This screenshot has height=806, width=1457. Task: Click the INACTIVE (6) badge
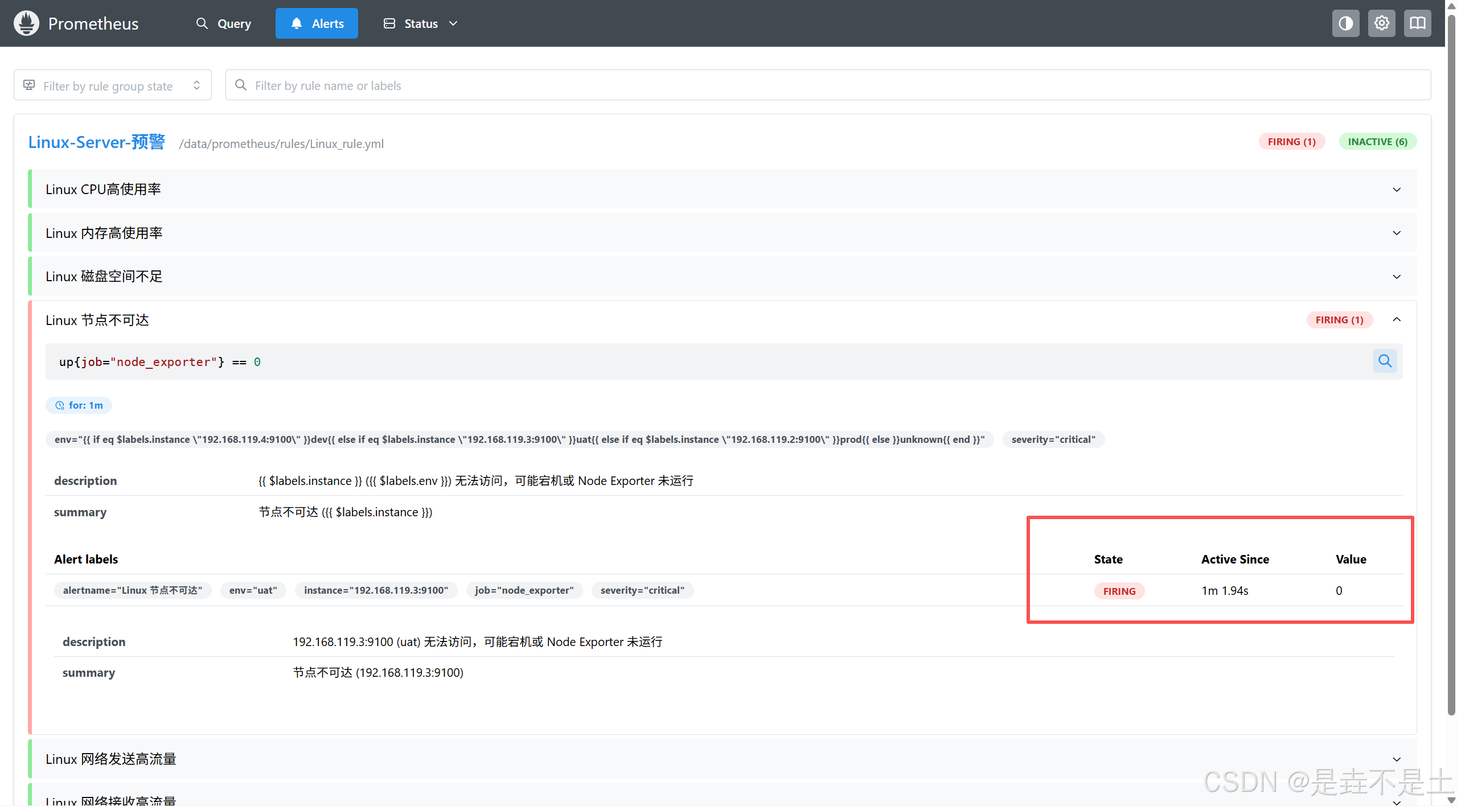click(x=1377, y=142)
